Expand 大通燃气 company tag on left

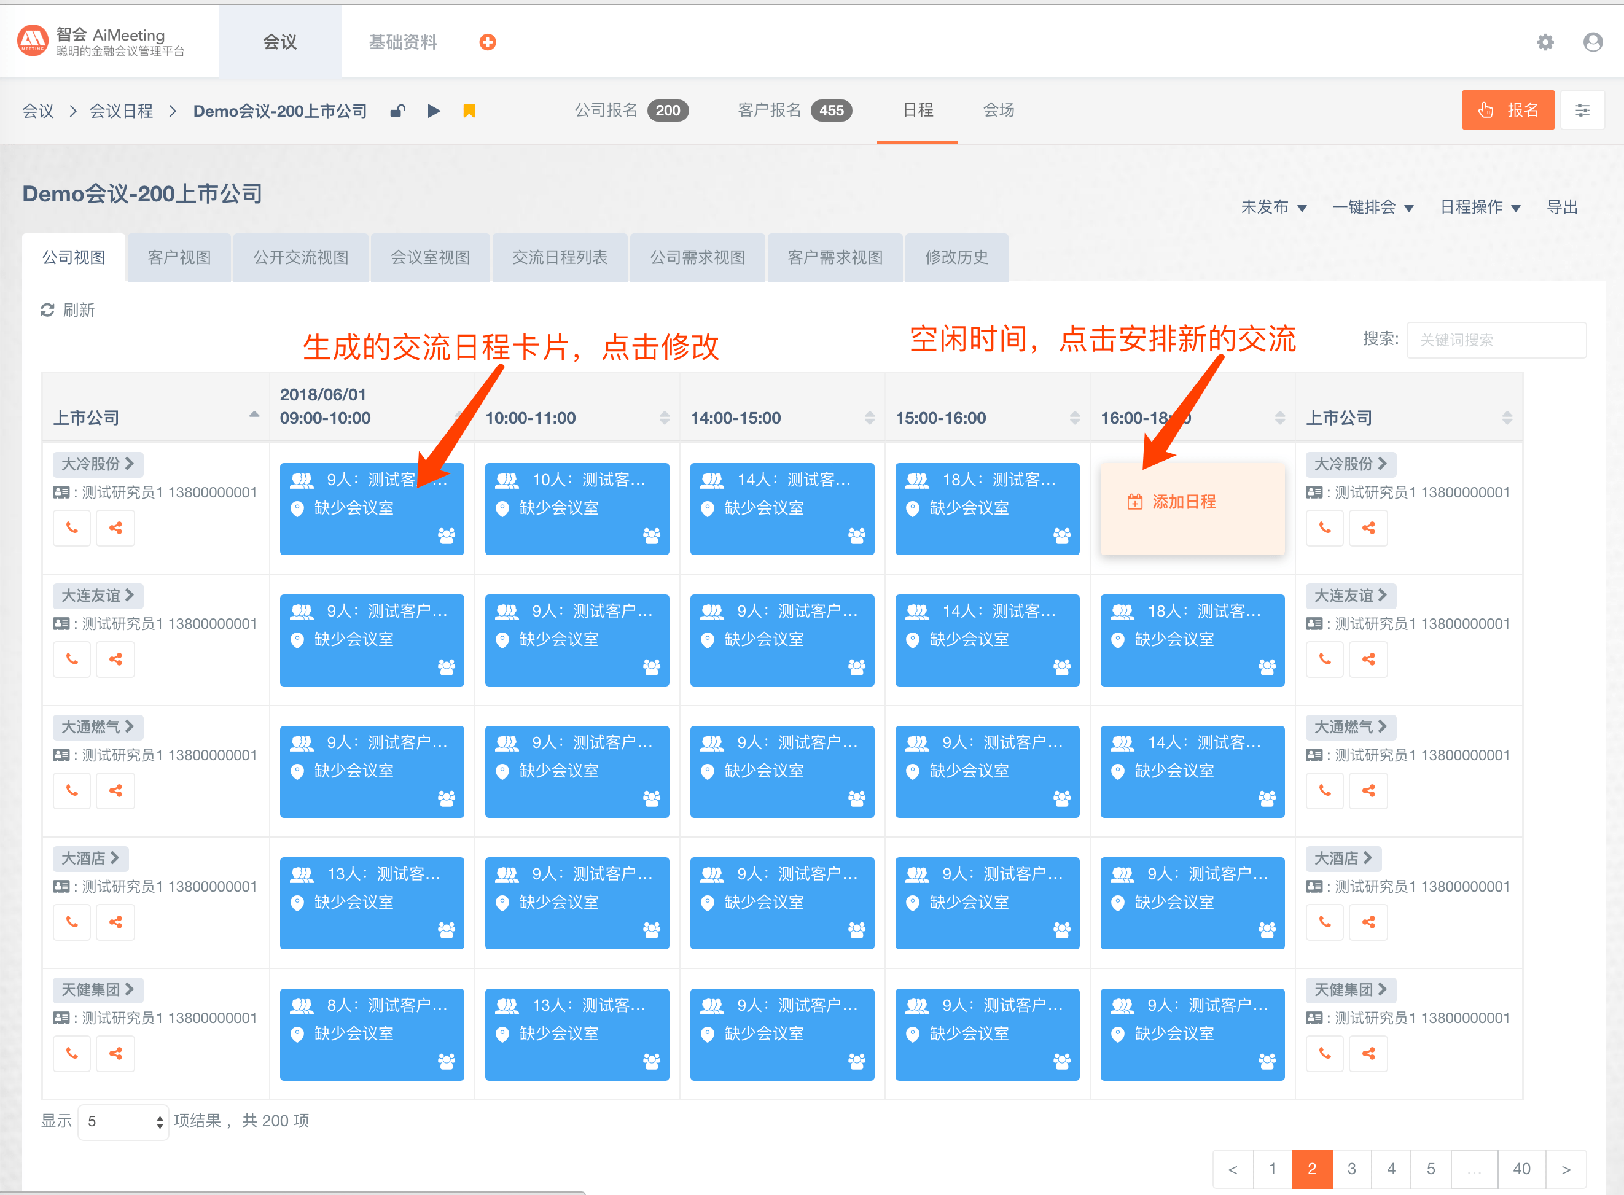(98, 727)
